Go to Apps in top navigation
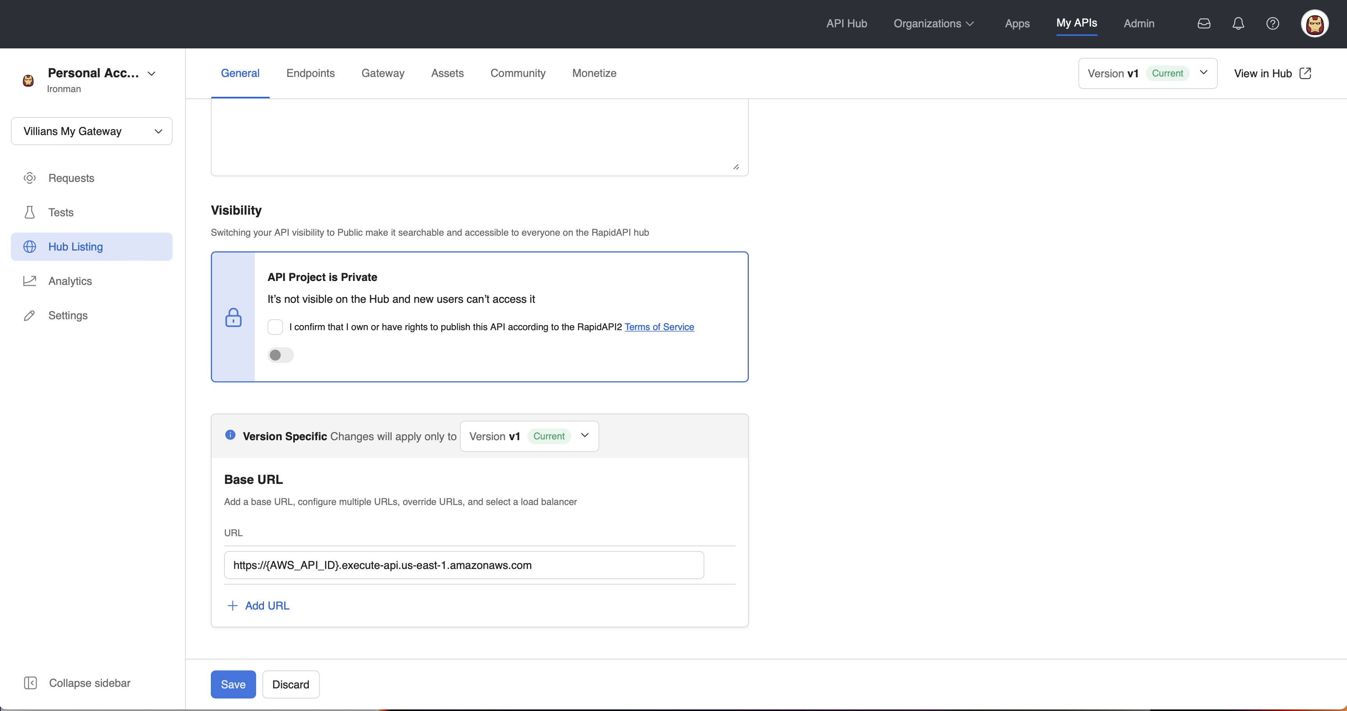Image resolution: width=1347 pixels, height=711 pixels. pos(1017,23)
